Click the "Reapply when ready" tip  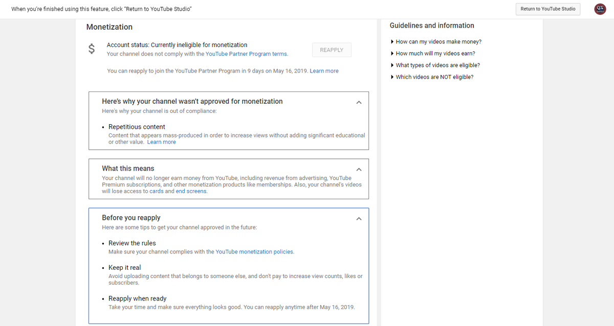pos(137,299)
